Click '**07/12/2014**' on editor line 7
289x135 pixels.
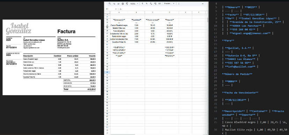tap(253, 15)
